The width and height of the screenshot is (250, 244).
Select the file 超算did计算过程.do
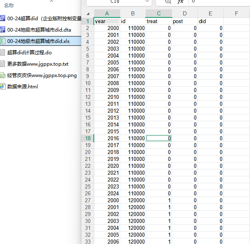pos(30,53)
